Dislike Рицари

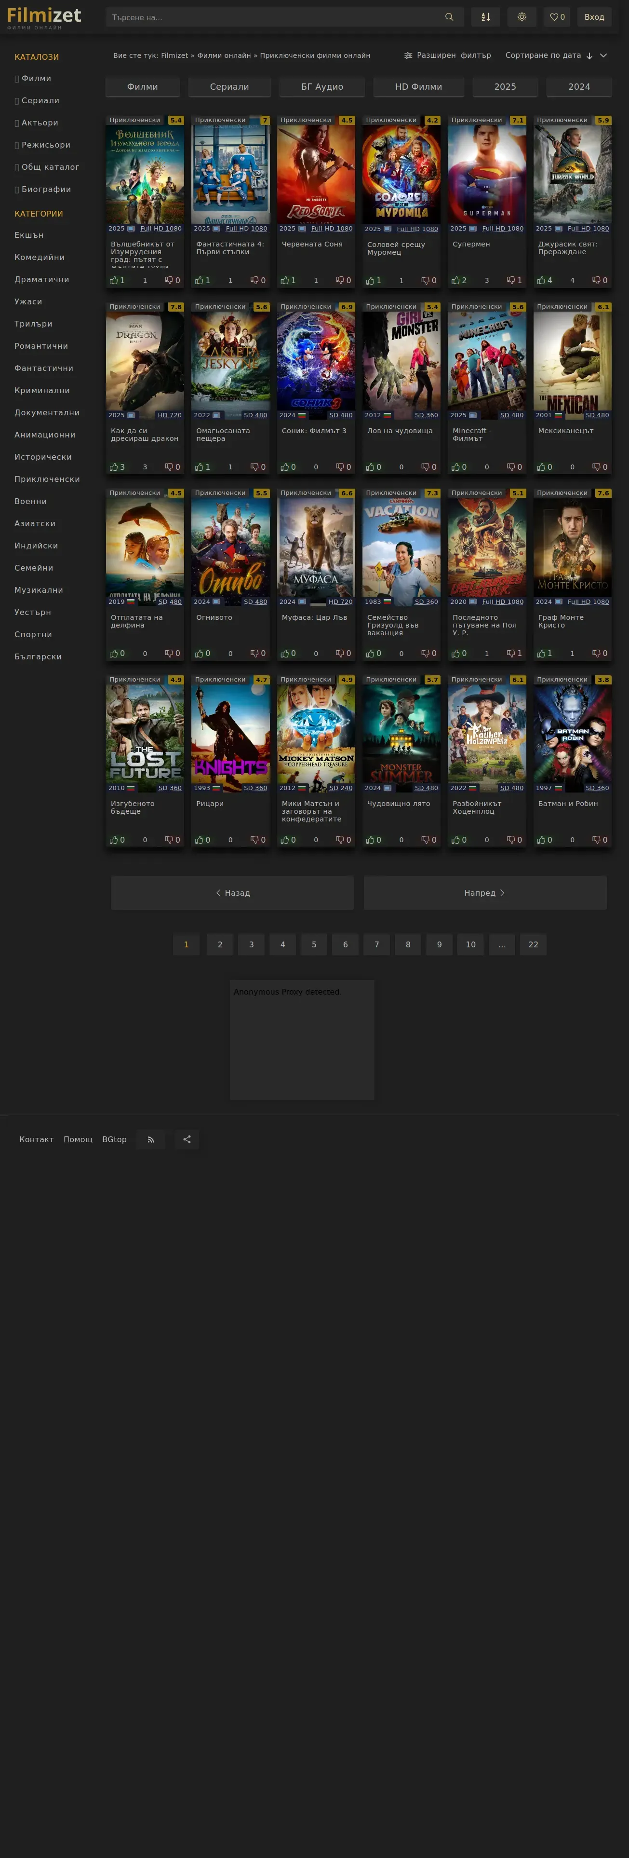point(258,840)
